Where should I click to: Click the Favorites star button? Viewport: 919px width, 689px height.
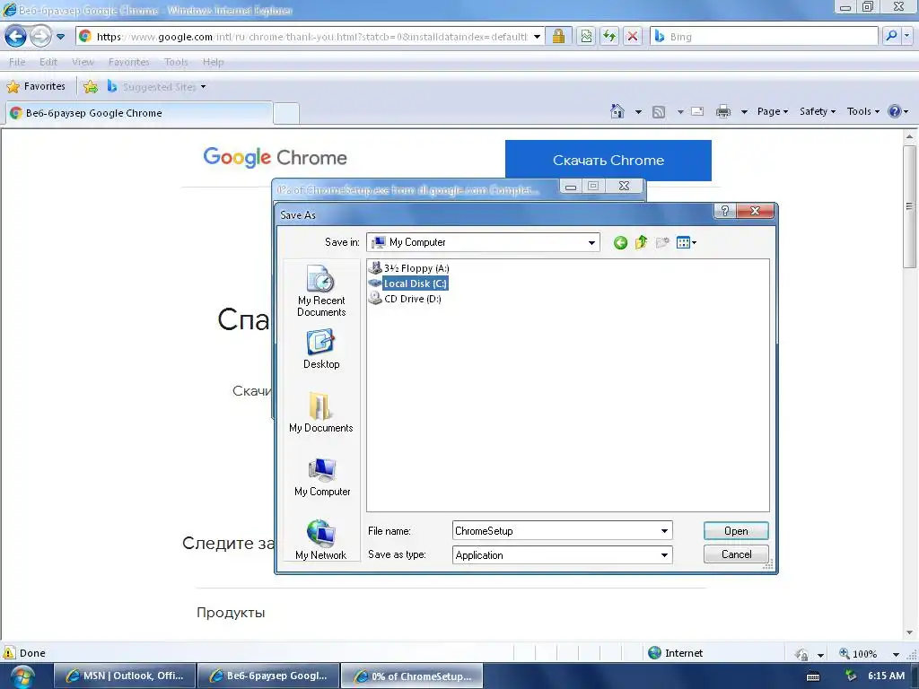tap(36, 87)
